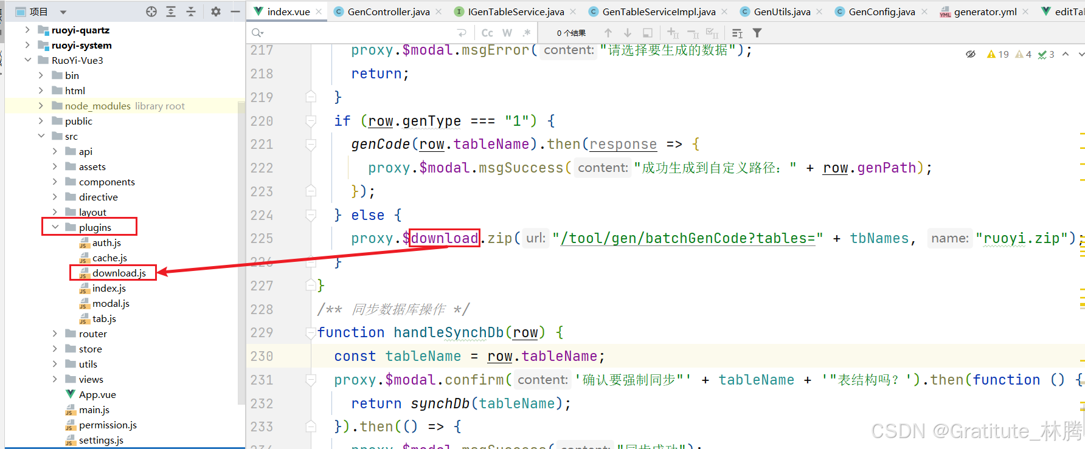Close the generator.yml tab

pyautogui.click(x=1025, y=12)
